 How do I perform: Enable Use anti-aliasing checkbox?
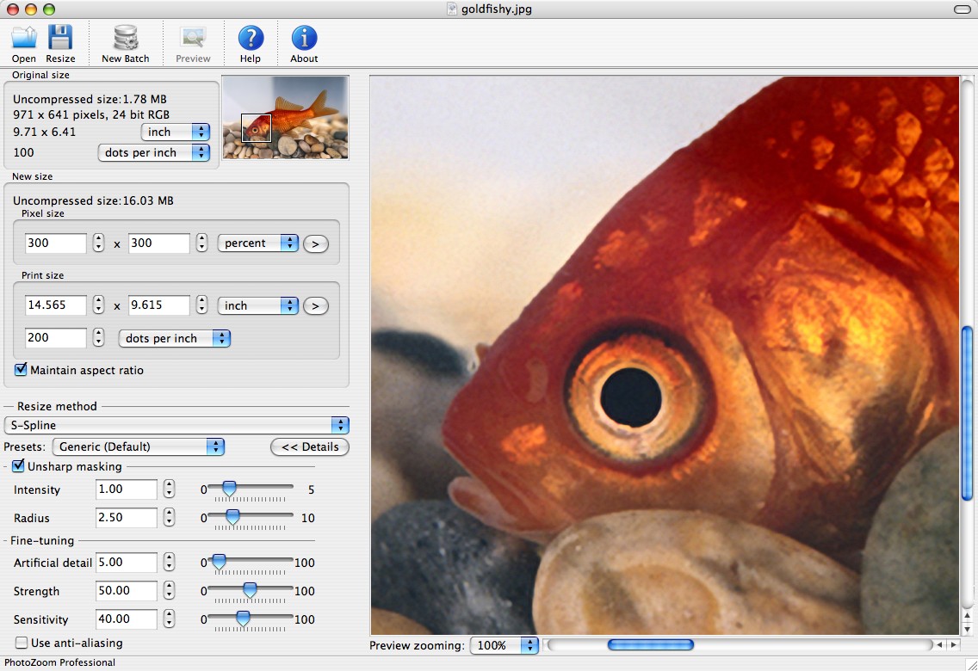pos(22,643)
